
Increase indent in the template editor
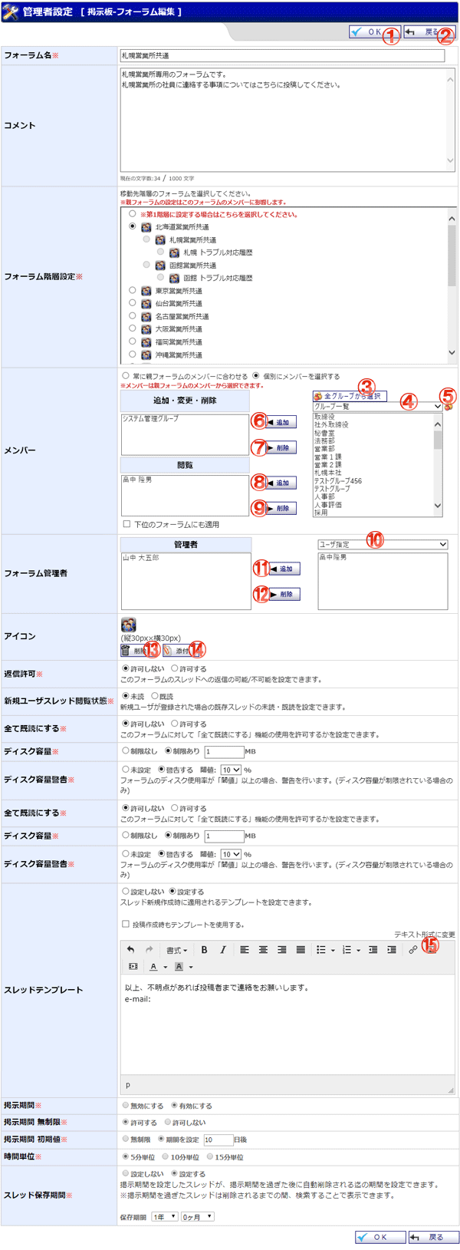[x=391, y=950]
